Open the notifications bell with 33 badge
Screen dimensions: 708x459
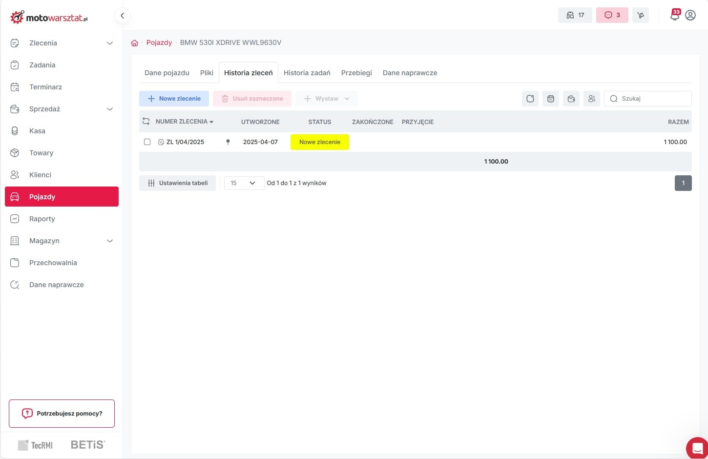tap(674, 16)
